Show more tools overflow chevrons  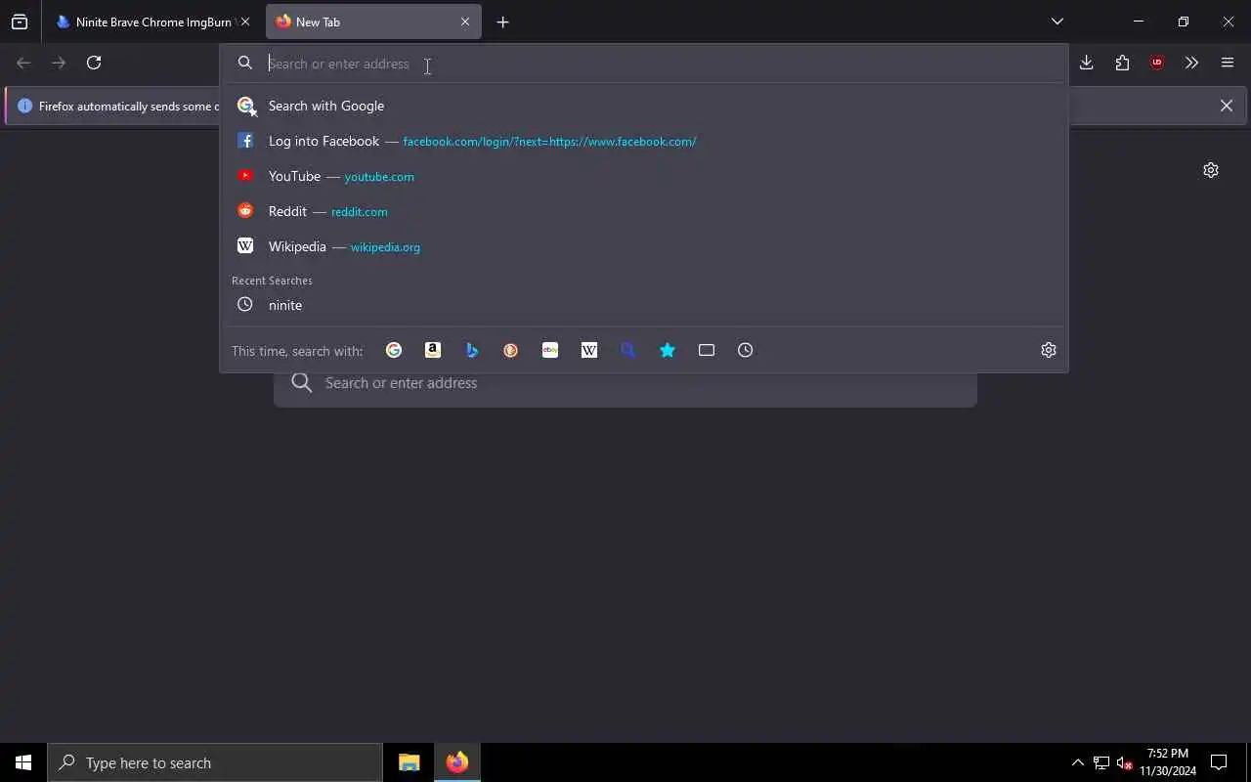pyautogui.click(x=1192, y=63)
